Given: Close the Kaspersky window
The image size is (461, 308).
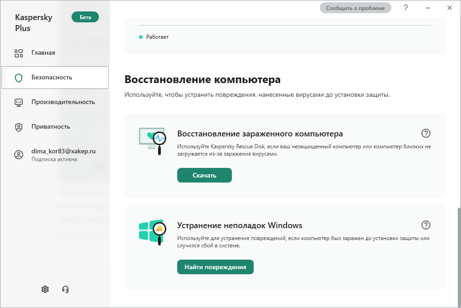Looking at the screenshot, I should 450,8.
